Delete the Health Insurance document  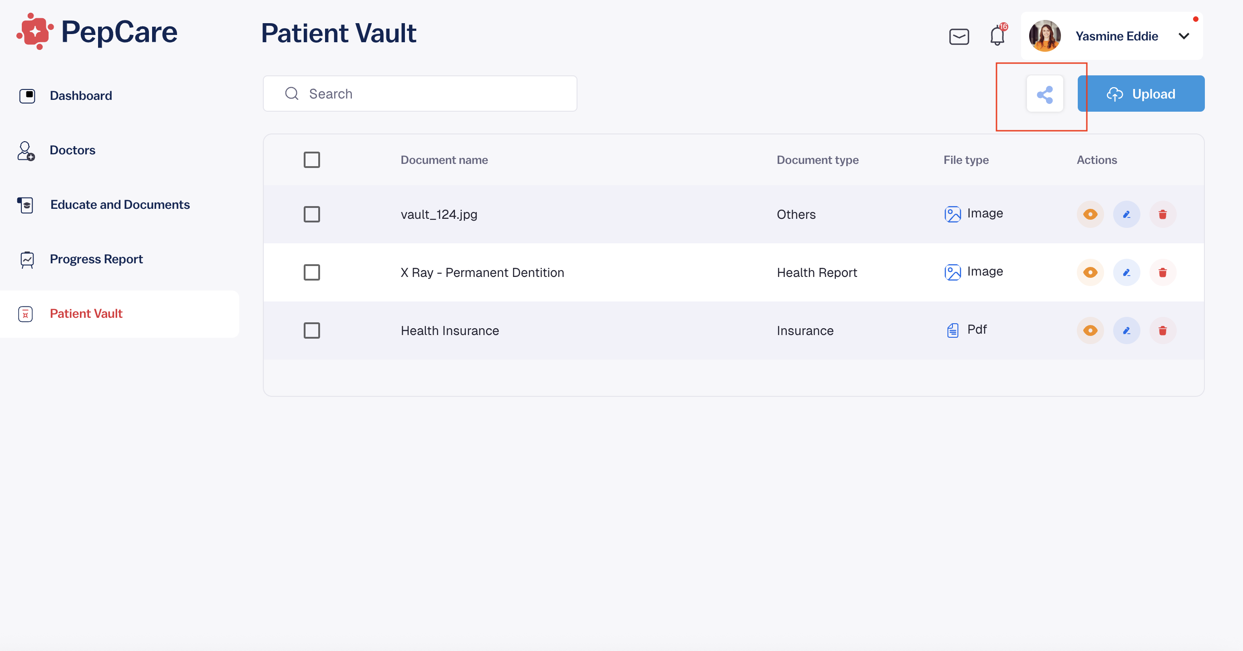coord(1162,330)
